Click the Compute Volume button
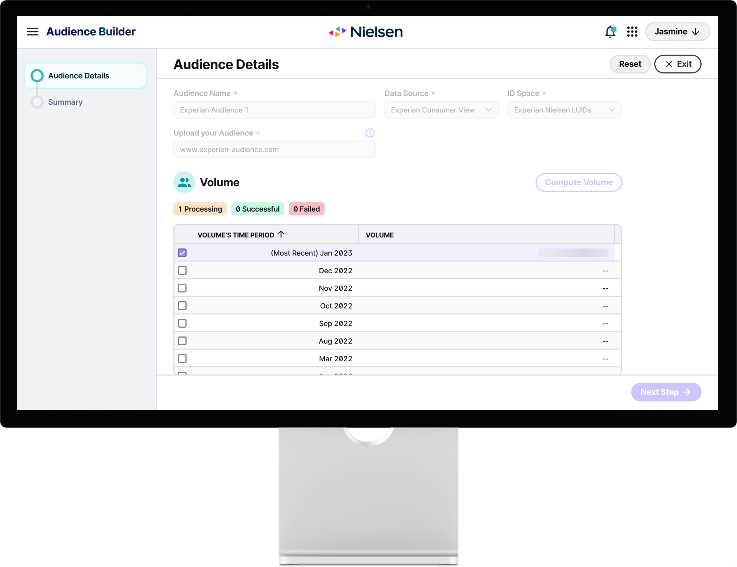 tap(579, 182)
